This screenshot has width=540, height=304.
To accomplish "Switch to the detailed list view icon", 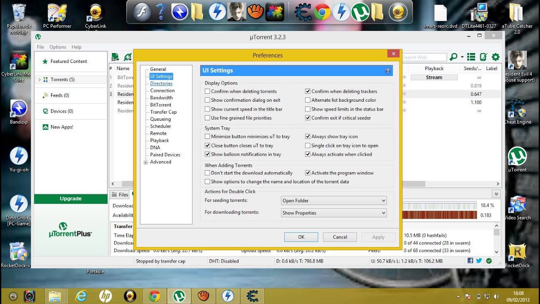I will [471, 57].
